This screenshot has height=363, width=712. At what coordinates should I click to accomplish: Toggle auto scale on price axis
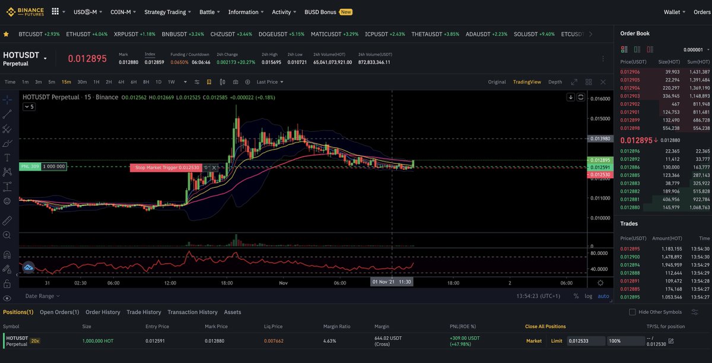click(603, 296)
